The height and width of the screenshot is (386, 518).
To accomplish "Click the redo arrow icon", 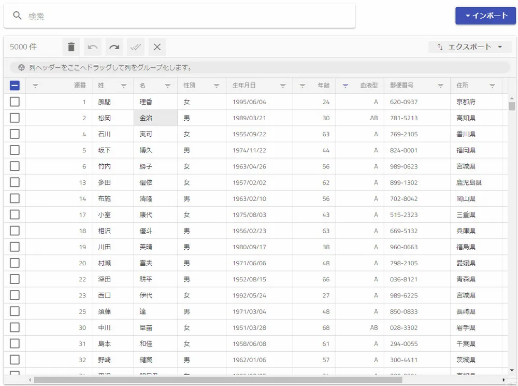I will (x=114, y=47).
